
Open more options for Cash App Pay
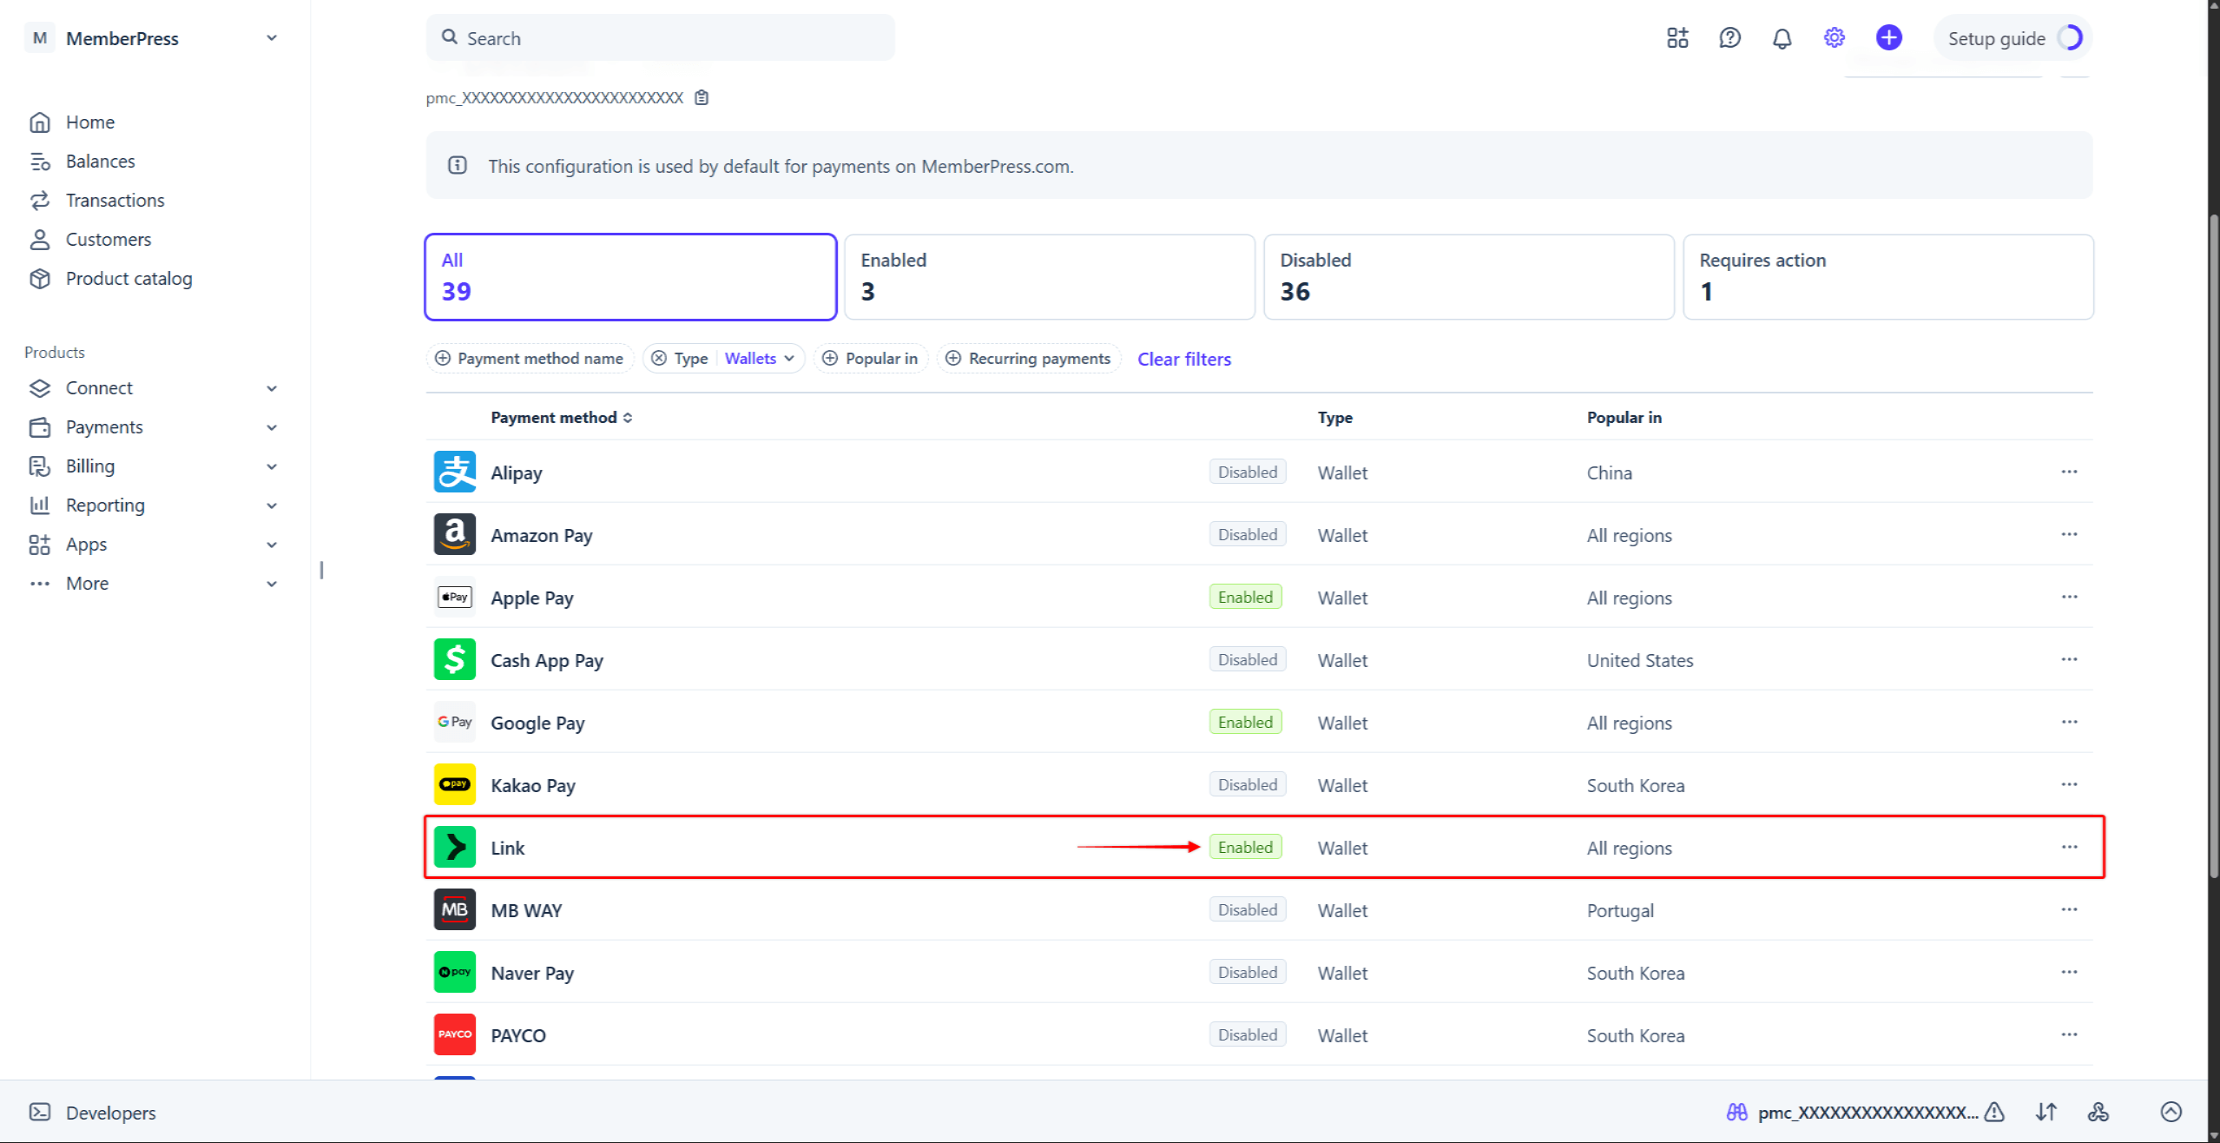(x=2069, y=659)
